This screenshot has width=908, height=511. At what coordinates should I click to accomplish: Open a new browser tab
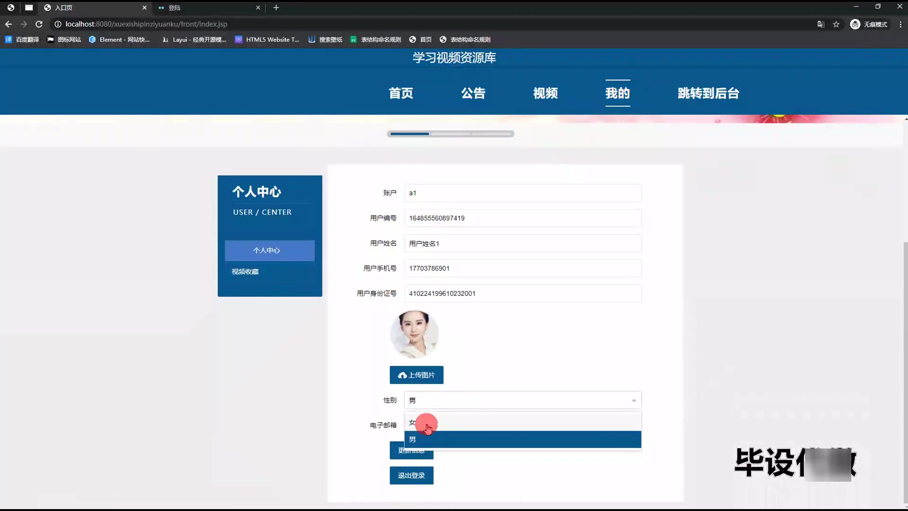[276, 8]
